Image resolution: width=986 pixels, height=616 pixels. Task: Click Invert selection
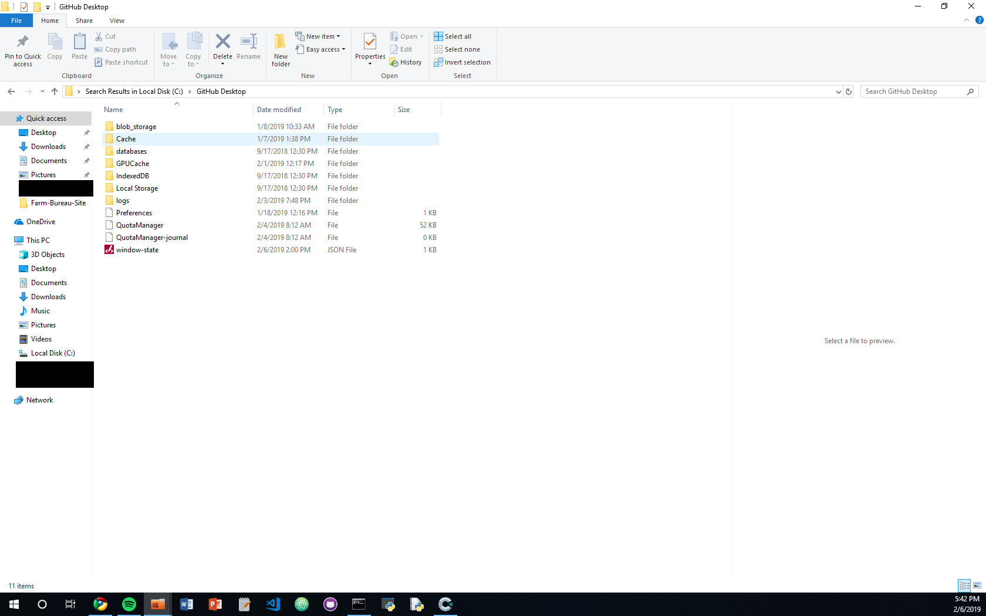(462, 62)
